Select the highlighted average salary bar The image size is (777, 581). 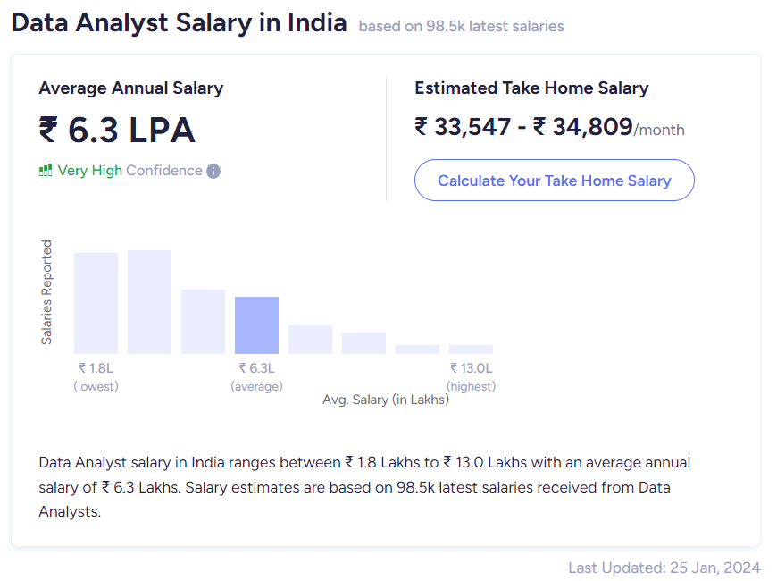pos(256,324)
